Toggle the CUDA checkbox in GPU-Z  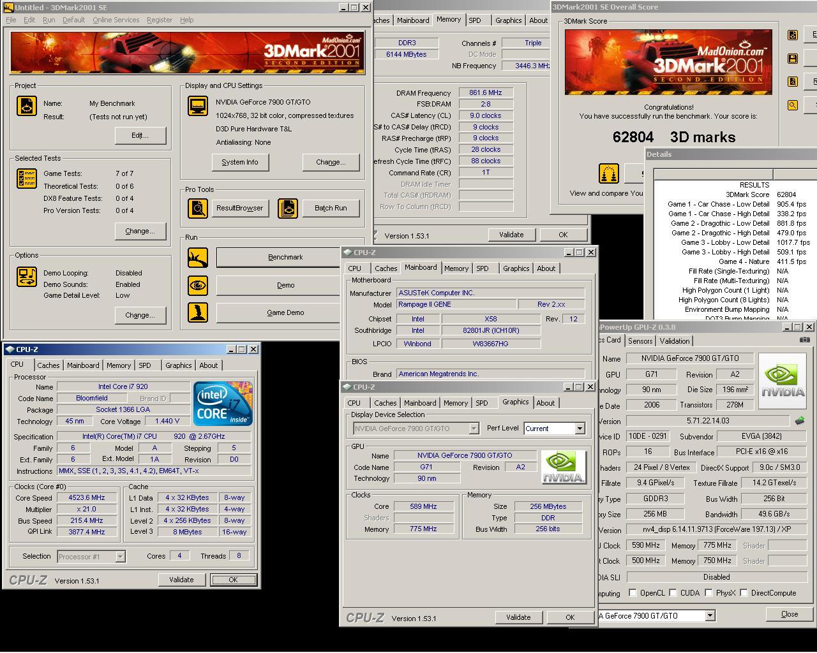pos(673,593)
